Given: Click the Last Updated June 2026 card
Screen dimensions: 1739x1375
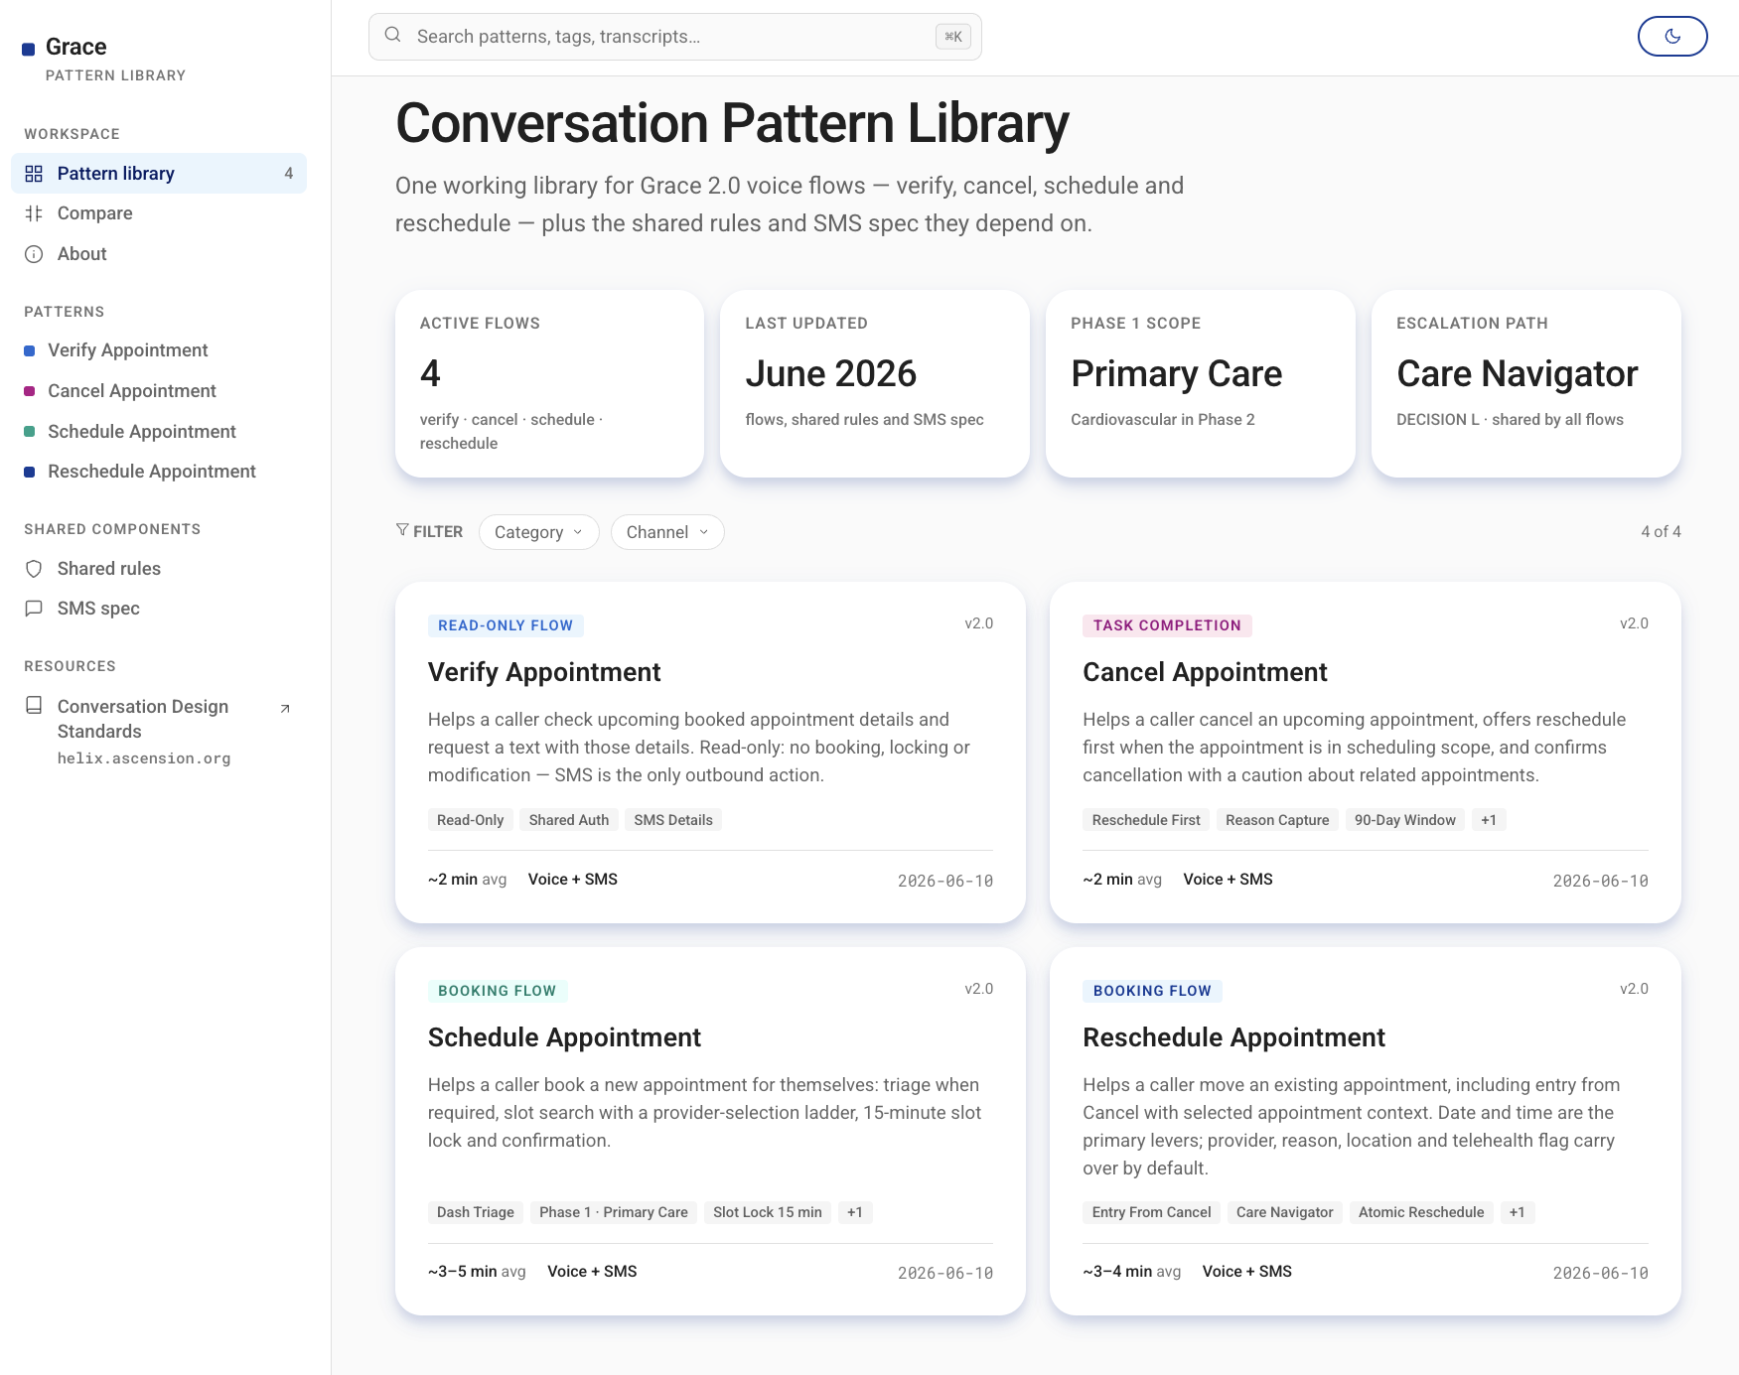Looking at the screenshot, I should pyautogui.click(x=875, y=384).
